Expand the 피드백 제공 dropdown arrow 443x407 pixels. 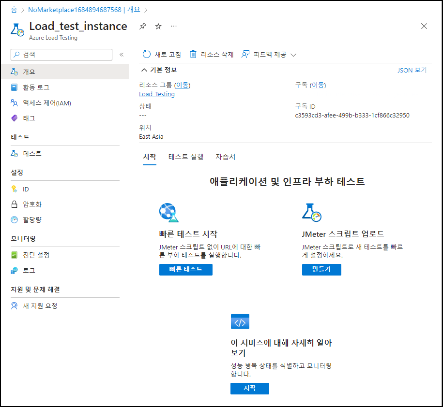point(293,55)
